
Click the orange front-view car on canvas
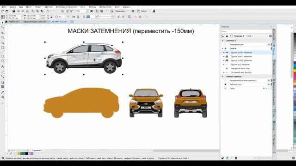(x=146, y=103)
